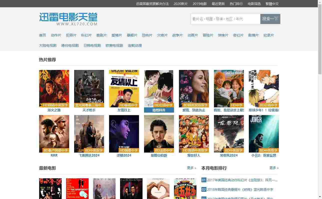Image resolution: width=322 pixels, height=199 pixels.
Task: Select the 科幻片 category
Action: 86,35
